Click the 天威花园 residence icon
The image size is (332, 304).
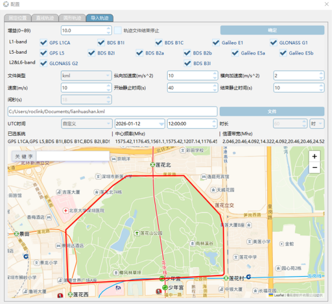213,190
